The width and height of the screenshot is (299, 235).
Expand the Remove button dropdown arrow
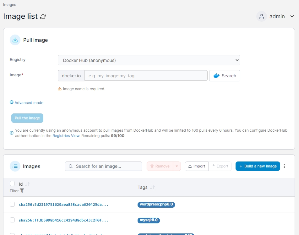pos(177,166)
